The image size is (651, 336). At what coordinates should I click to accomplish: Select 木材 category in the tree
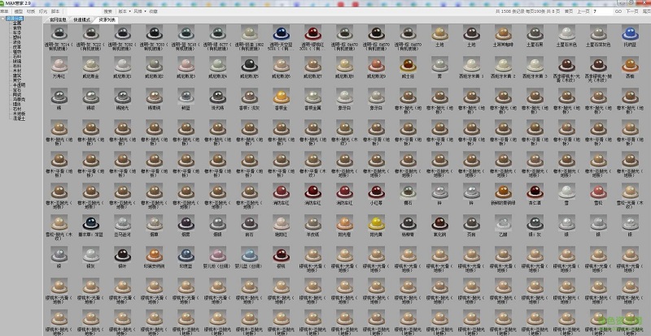point(17,70)
